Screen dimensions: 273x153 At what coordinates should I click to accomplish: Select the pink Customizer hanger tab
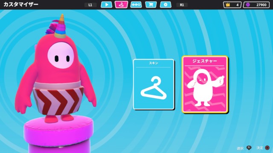click(x=121, y=5)
